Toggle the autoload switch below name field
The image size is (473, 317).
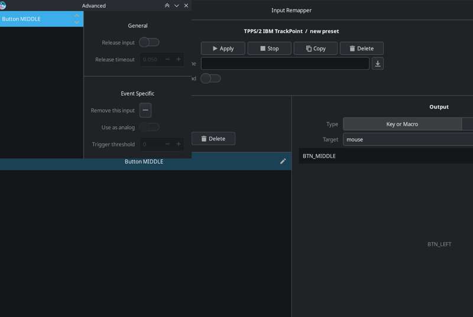[x=210, y=79]
